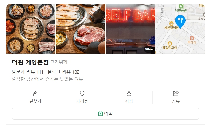Click the 길찾기 directions arrow icon
Screen dimensions: 207x127
(35, 93)
